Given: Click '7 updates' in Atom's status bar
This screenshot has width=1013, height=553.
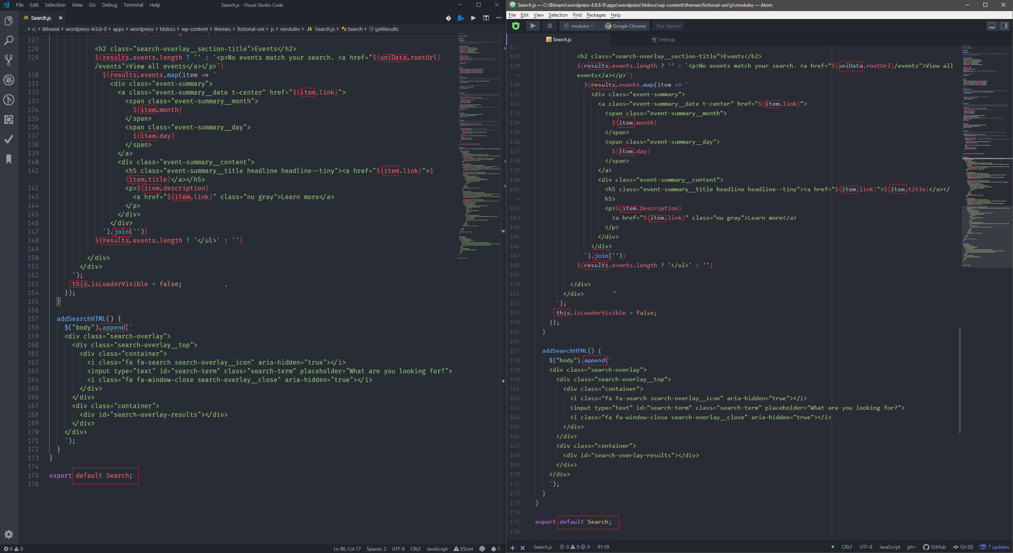Looking at the screenshot, I should tap(996, 547).
